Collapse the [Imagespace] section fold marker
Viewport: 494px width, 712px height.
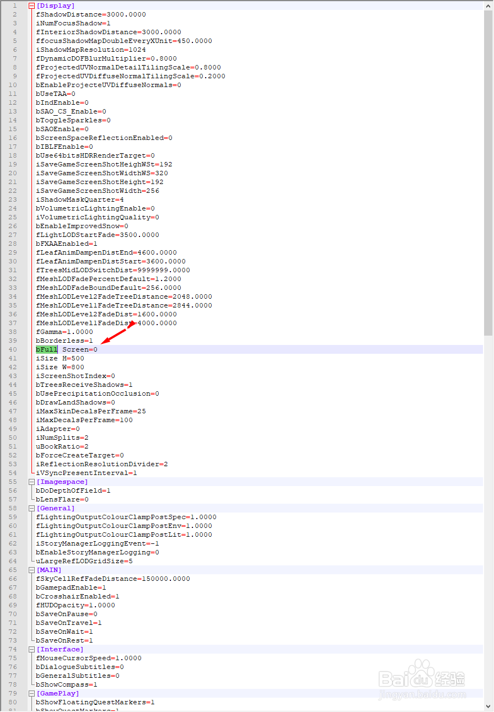click(31, 482)
